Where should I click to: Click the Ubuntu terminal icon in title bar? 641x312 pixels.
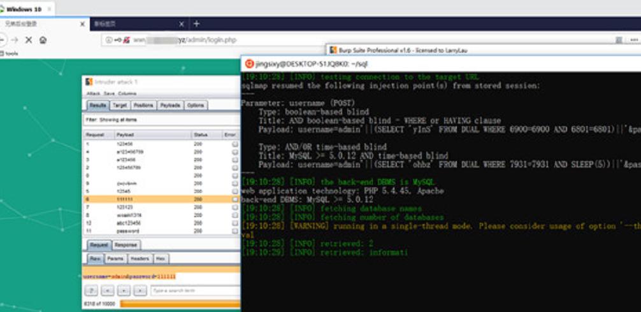click(x=249, y=64)
